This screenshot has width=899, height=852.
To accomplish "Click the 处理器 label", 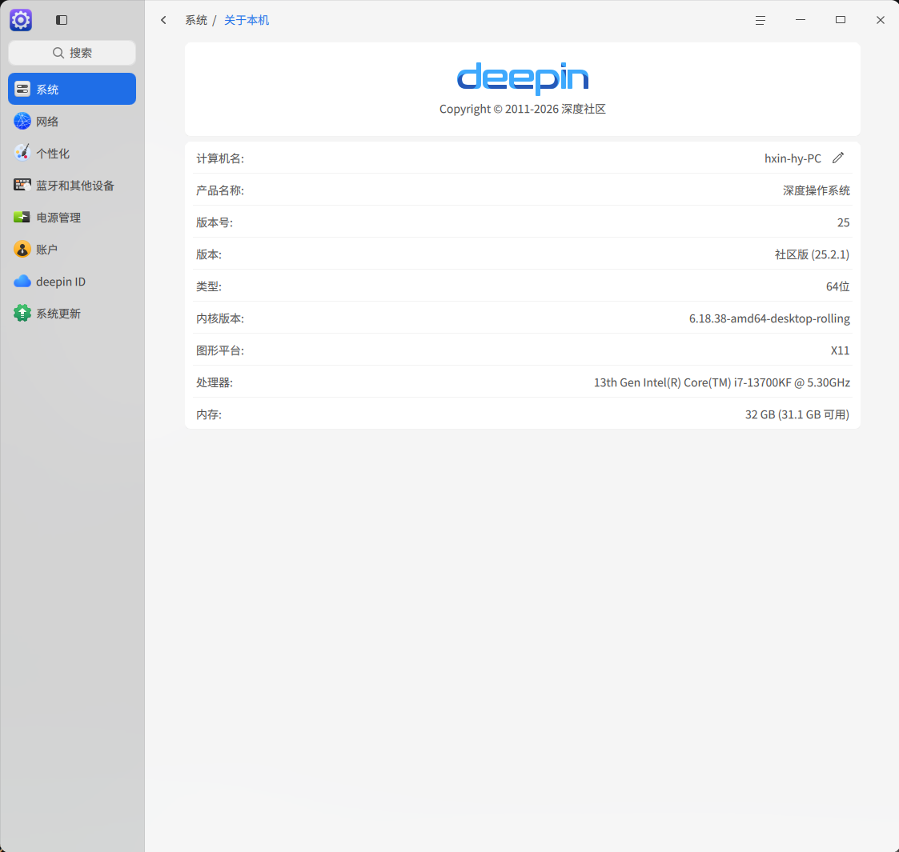I will tap(215, 382).
